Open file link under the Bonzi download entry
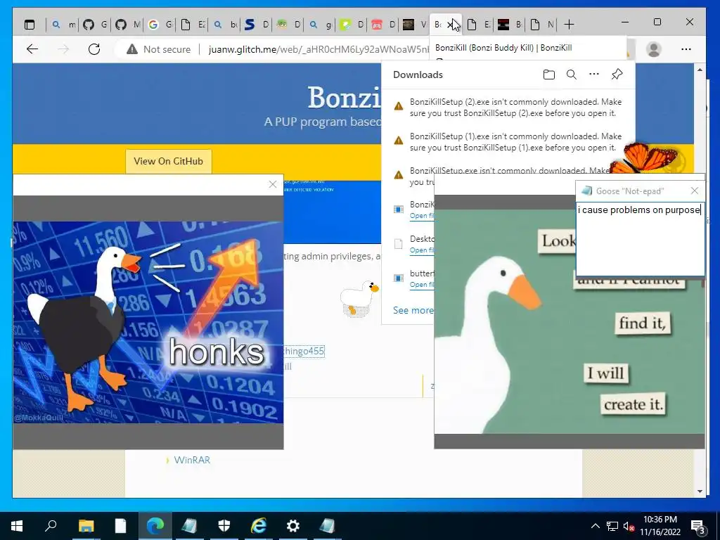Viewport: 720px width, 540px height. click(422, 216)
